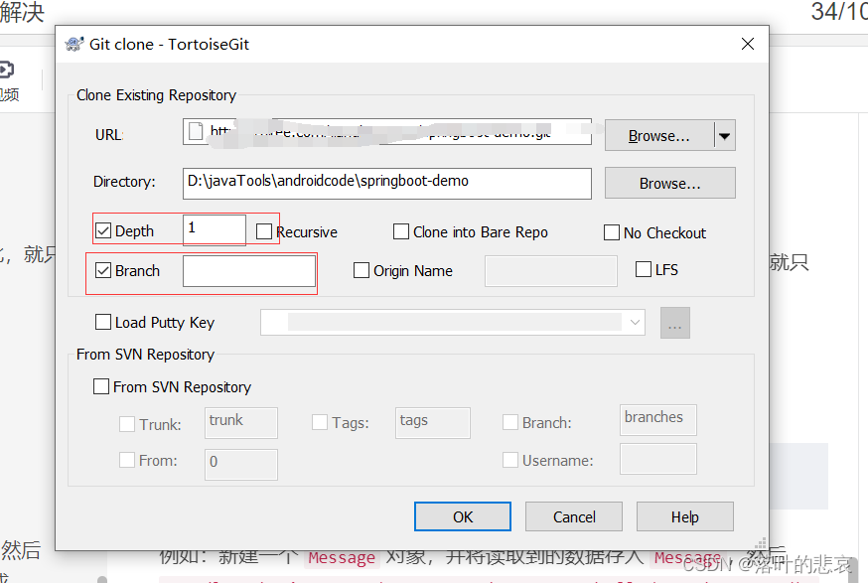The width and height of the screenshot is (868, 583).
Task: Click the Depth value field
Action: click(x=215, y=229)
